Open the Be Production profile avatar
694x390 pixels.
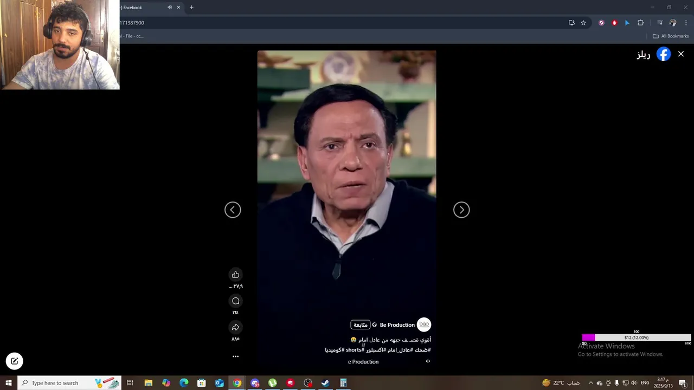coord(424,324)
